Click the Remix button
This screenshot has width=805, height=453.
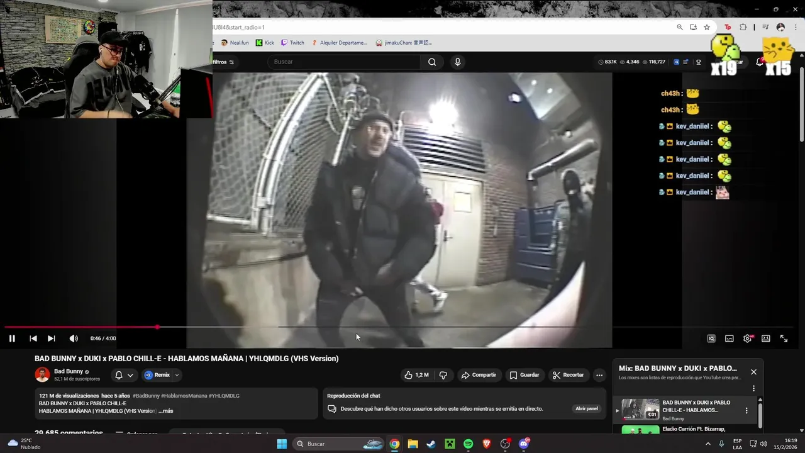[157, 375]
